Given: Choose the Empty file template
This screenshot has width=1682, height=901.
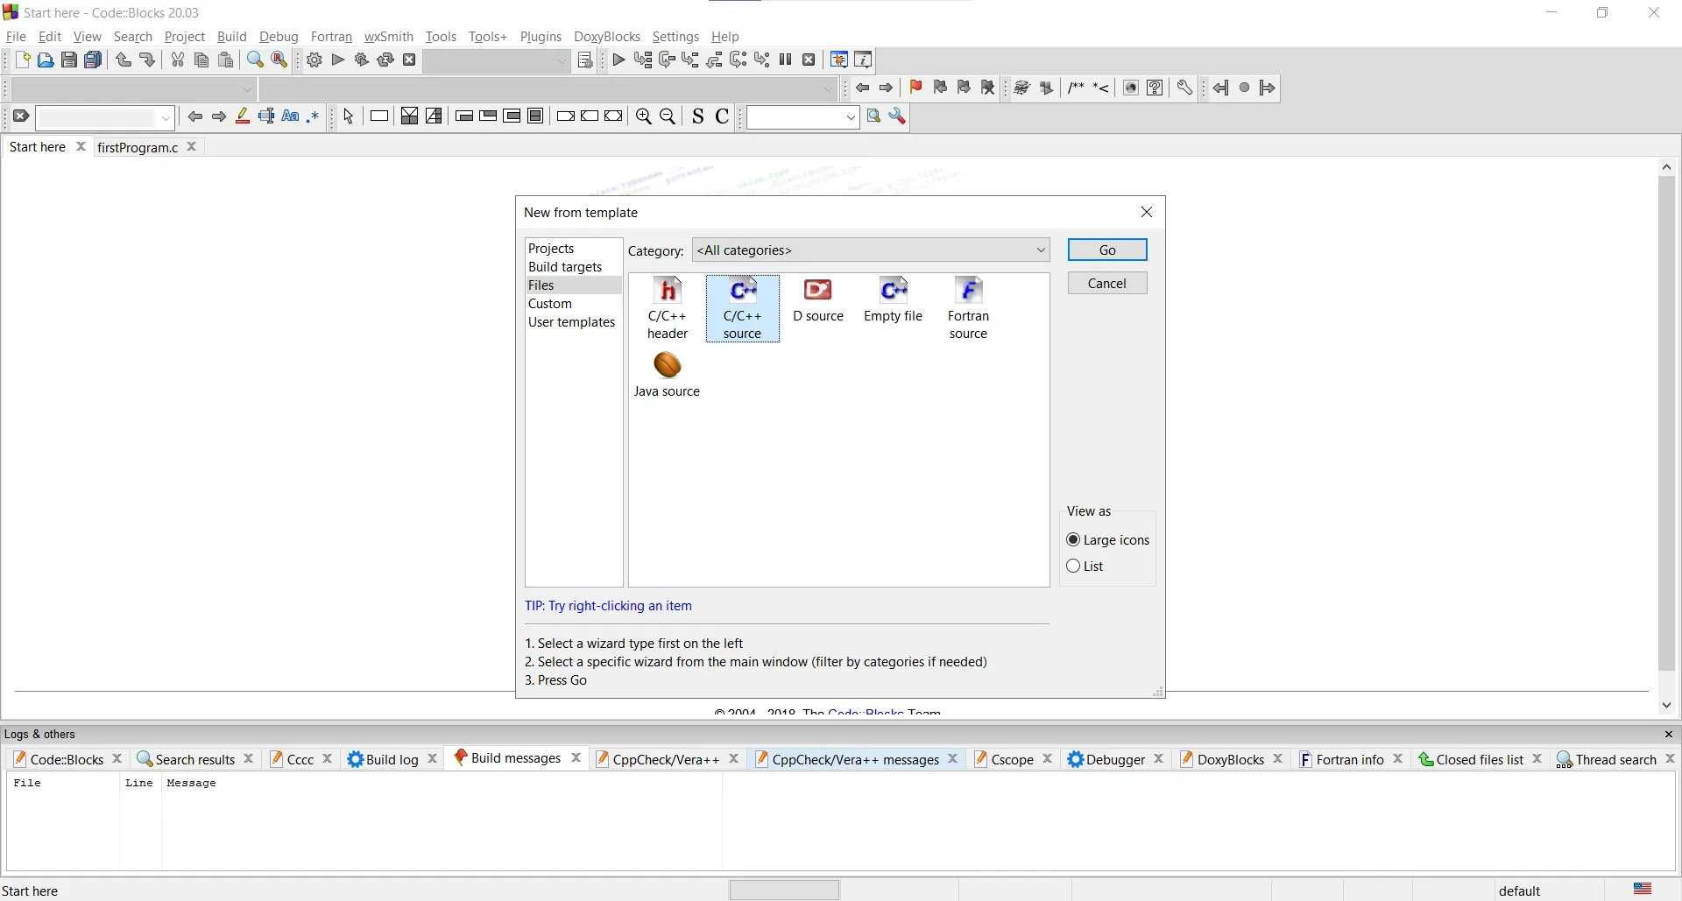Looking at the screenshot, I should pyautogui.click(x=894, y=301).
